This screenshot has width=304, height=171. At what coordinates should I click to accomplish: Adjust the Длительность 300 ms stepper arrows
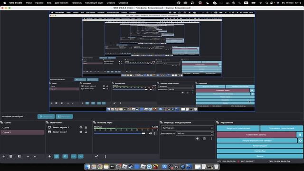pyautogui.click(x=212, y=133)
